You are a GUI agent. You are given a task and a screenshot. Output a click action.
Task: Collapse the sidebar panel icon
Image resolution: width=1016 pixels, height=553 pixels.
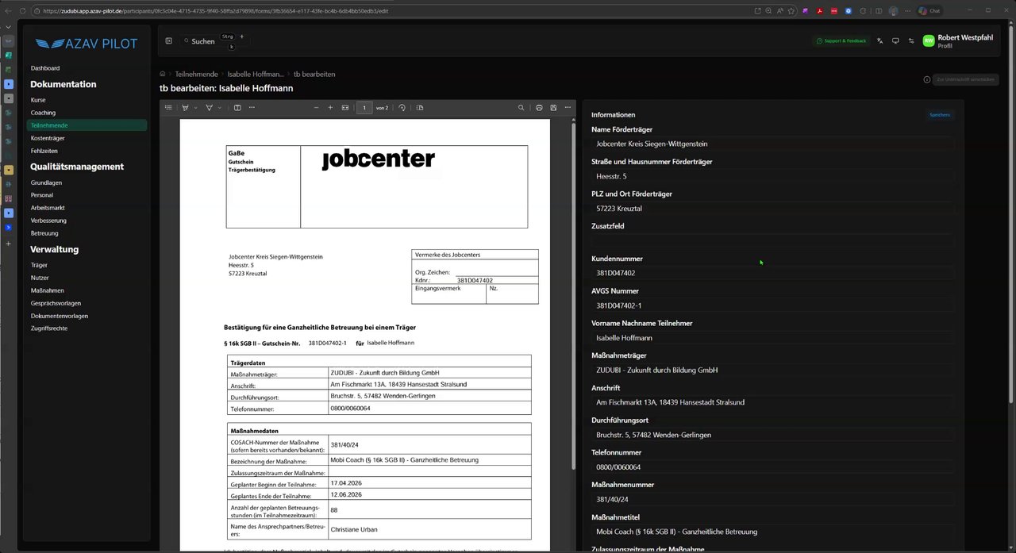[168, 40]
